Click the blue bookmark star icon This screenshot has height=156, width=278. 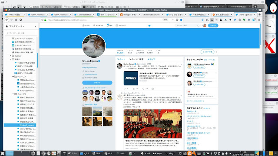click(x=181, y=20)
